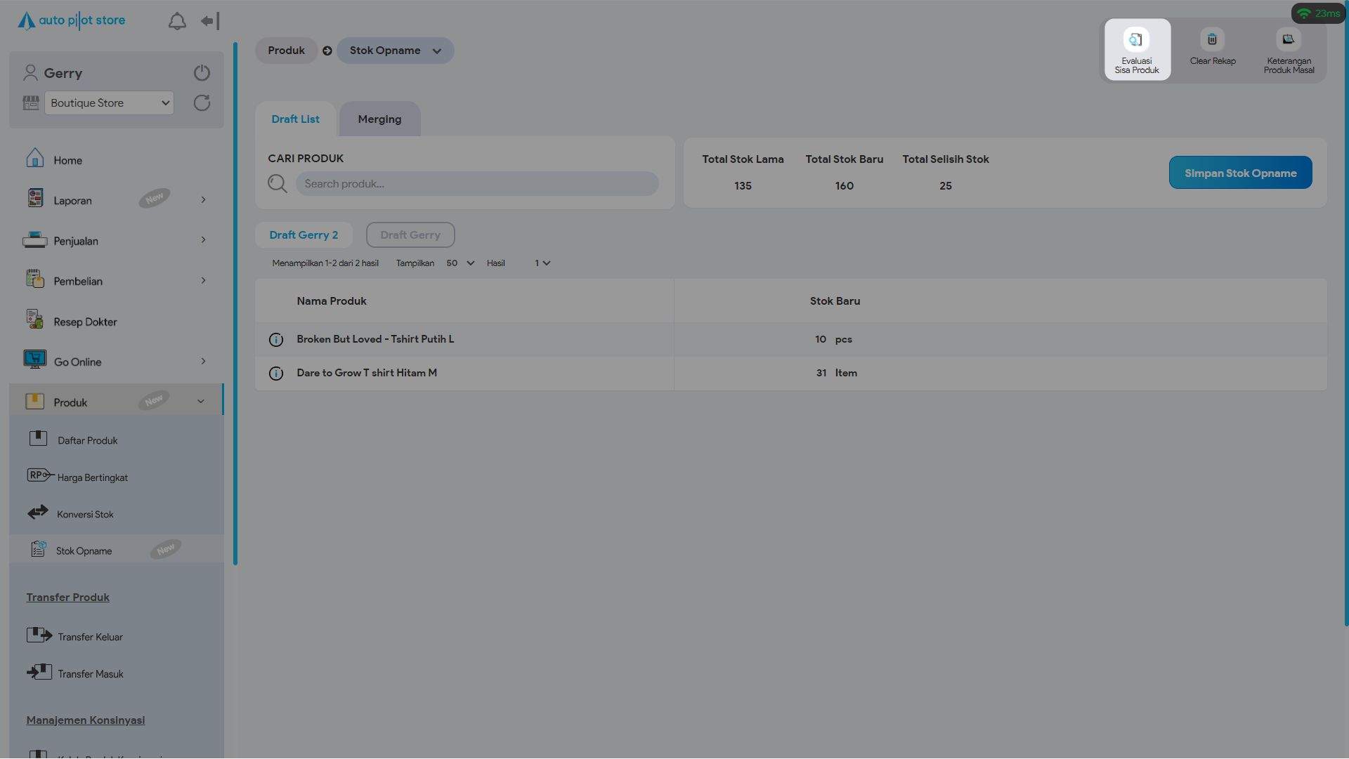Select the Draft Gerry tab
The width and height of the screenshot is (1349, 759).
410,235
